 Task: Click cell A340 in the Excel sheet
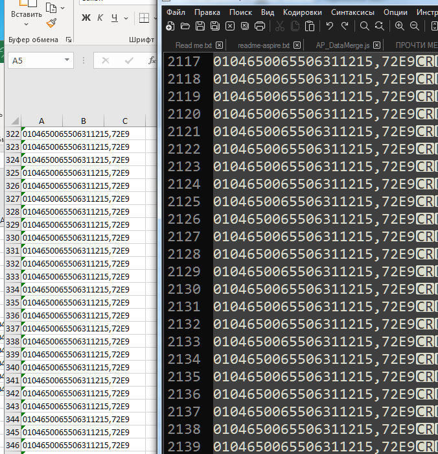[41, 367]
